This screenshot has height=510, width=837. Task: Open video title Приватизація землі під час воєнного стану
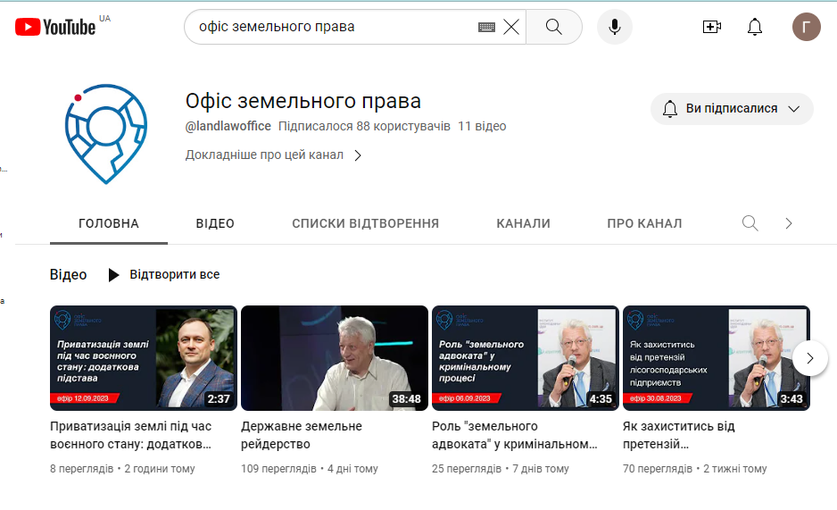[x=131, y=435]
